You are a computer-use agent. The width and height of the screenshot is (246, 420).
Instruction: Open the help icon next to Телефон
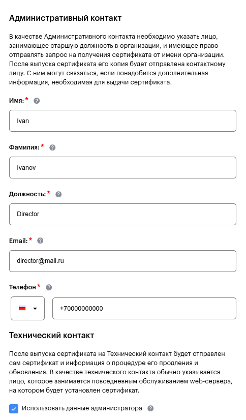pyautogui.click(x=49, y=287)
